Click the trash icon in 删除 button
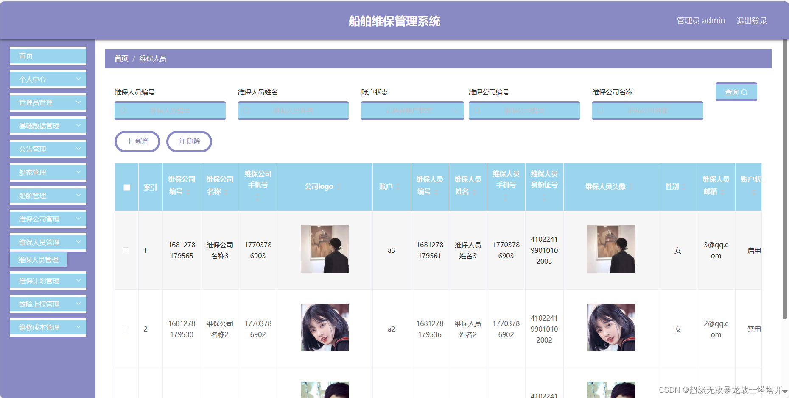789x398 pixels. [x=181, y=141]
